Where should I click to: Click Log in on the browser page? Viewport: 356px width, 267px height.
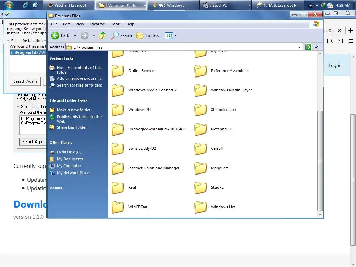click(x=335, y=66)
